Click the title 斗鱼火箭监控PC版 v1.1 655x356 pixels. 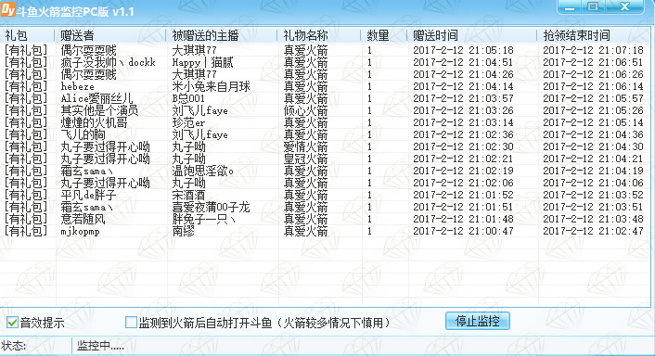point(75,11)
